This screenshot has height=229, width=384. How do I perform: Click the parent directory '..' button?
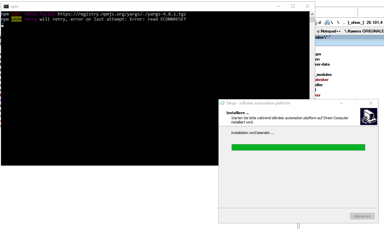pos(344,23)
